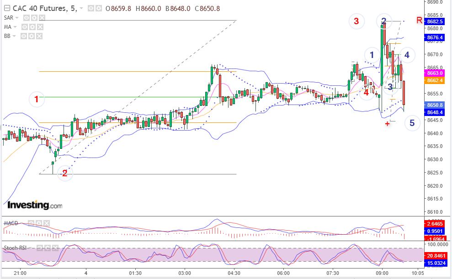Screen dimensions: 452x279
Task: Click the 03:00 label on the time axis
Action: point(185,273)
